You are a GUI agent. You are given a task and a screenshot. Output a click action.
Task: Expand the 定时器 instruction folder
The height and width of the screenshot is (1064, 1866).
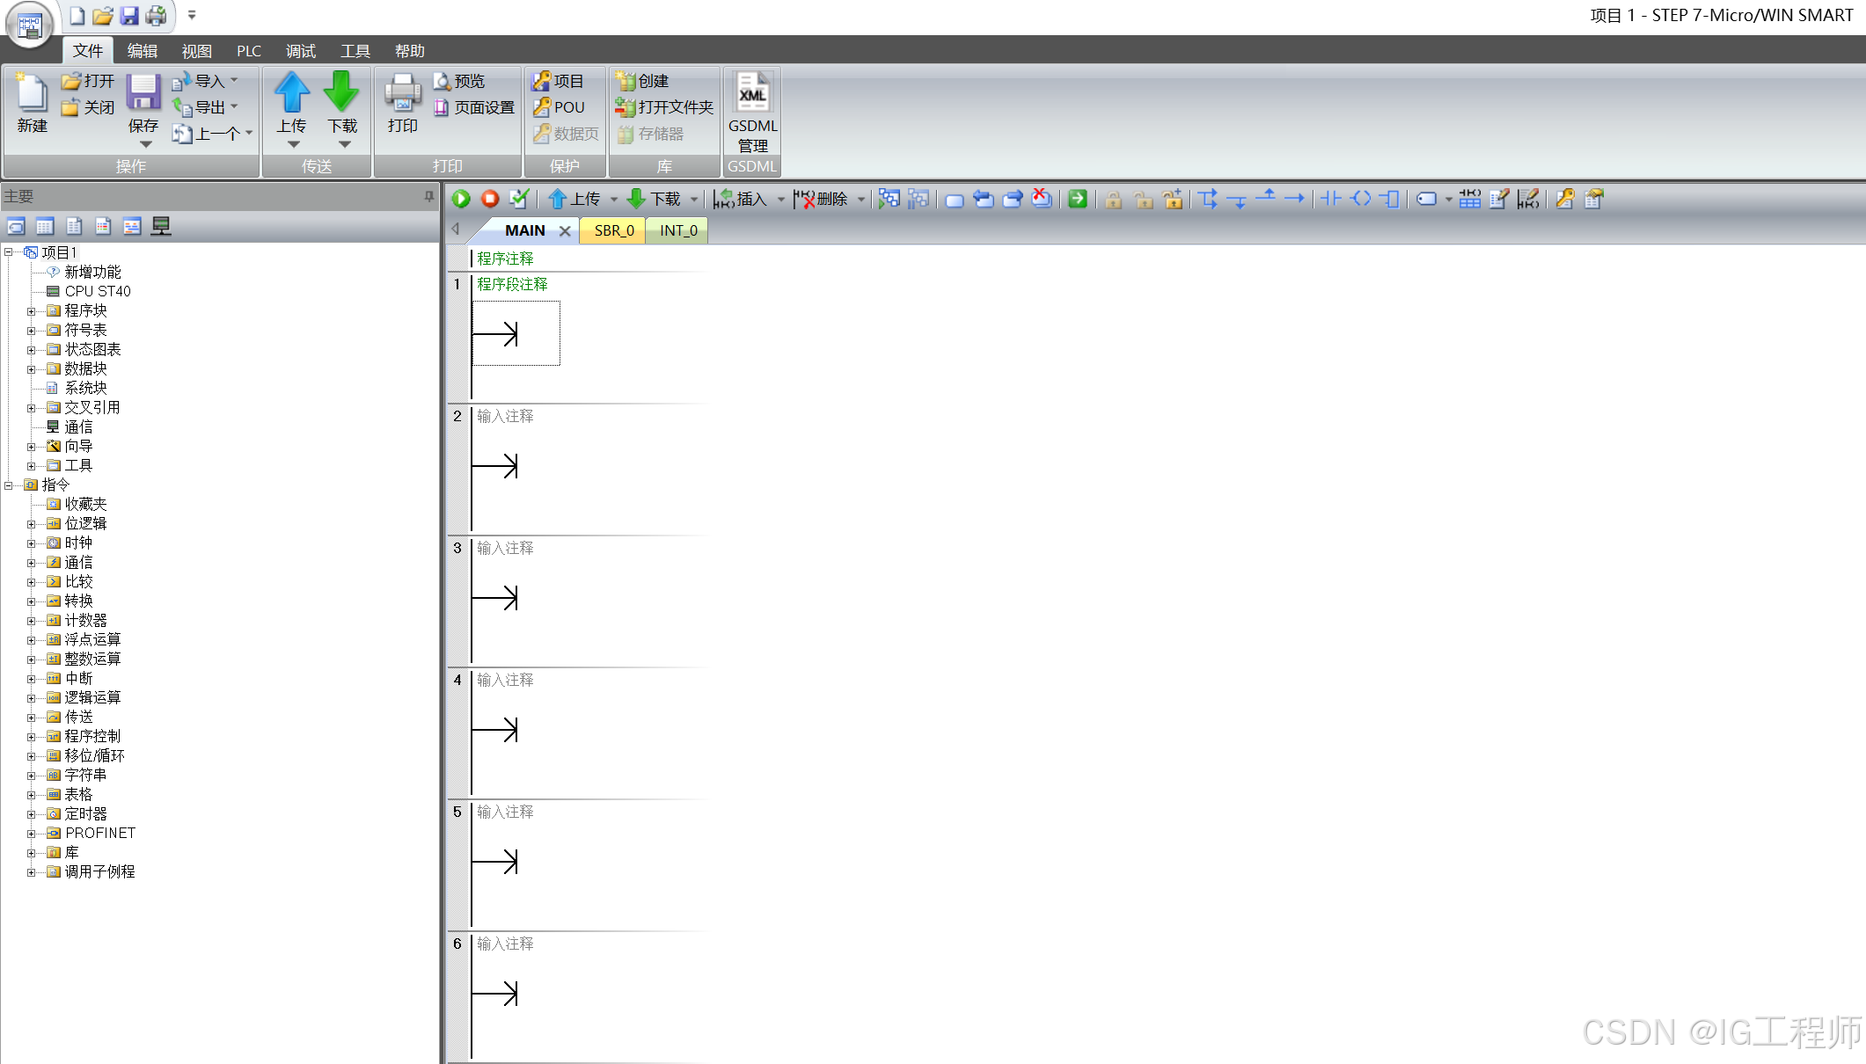tap(32, 814)
